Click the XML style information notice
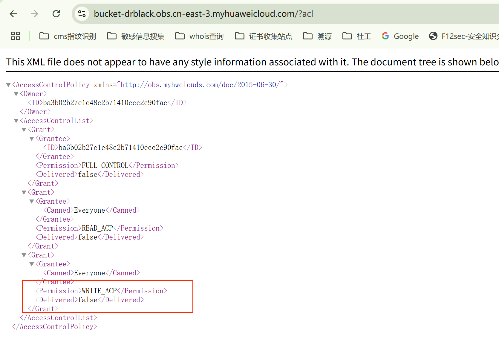This screenshot has height=356, width=499. (252, 62)
